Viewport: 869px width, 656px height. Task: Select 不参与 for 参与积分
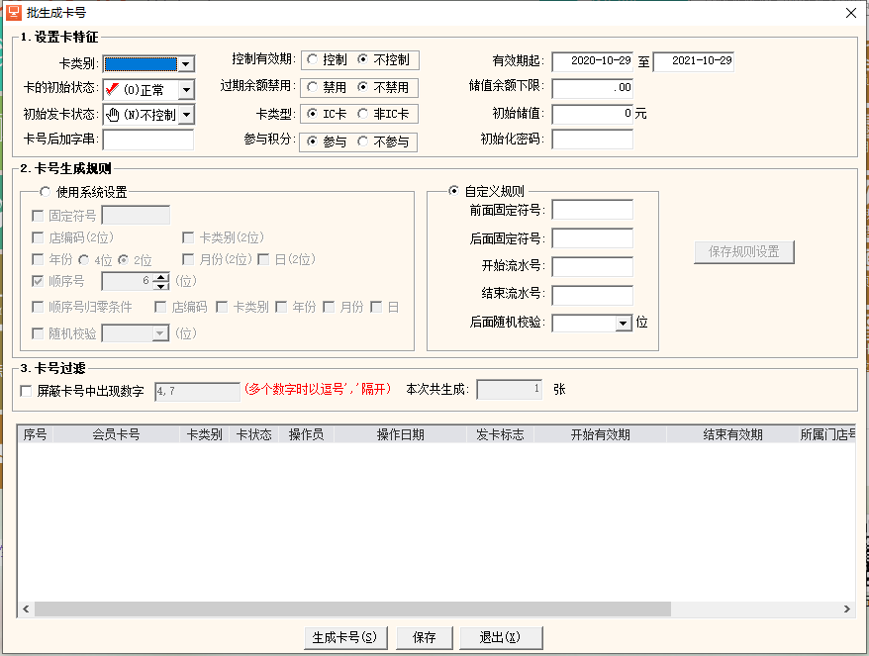383,141
